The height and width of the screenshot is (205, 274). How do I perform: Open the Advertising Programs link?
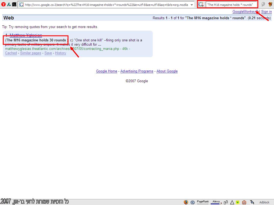(137, 71)
